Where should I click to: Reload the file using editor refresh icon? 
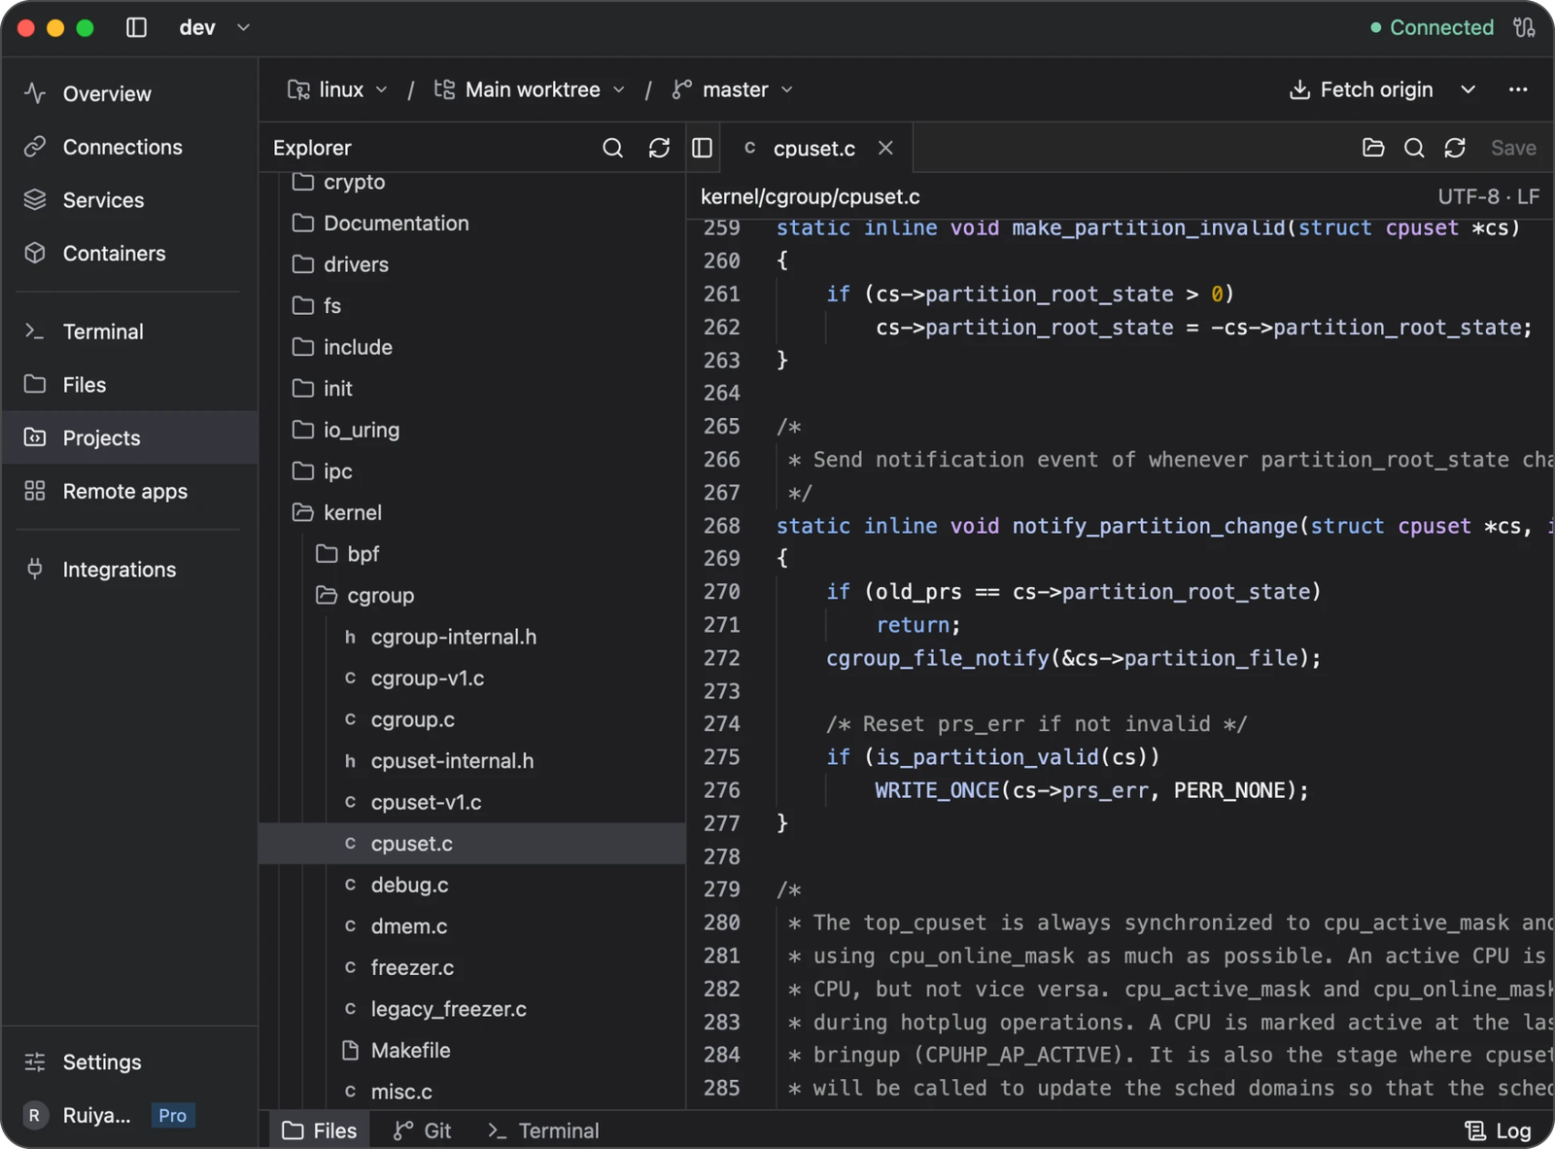pos(1455,148)
